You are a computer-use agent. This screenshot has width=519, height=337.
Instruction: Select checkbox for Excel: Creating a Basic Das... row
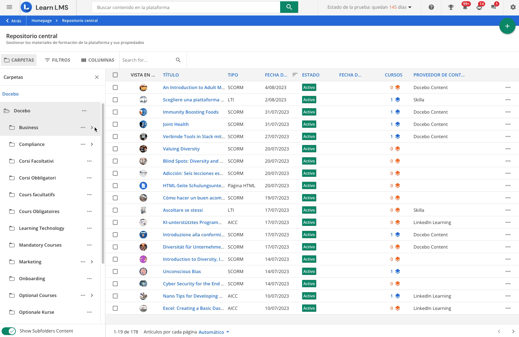(115, 308)
